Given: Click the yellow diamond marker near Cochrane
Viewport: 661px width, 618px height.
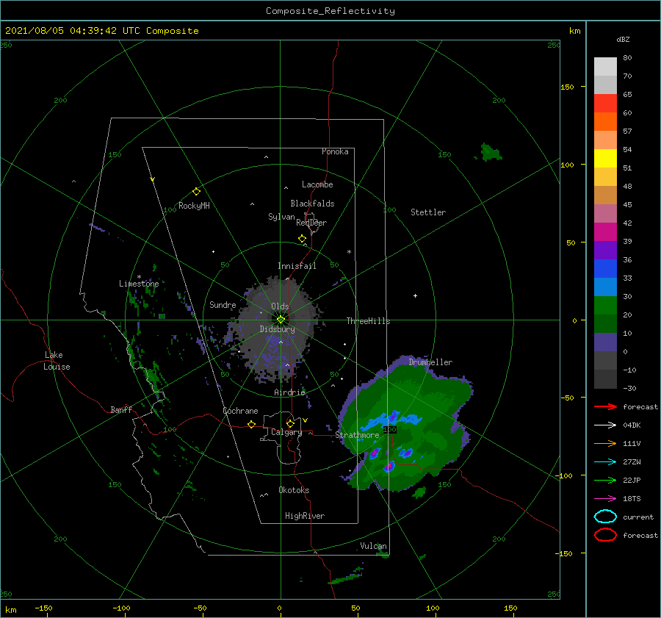Looking at the screenshot, I should click(x=252, y=424).
